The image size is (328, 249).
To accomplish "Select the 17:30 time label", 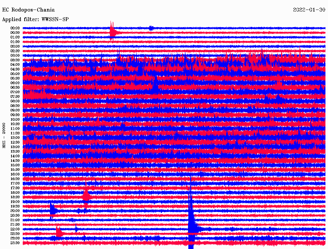I will tap(15, 188).
